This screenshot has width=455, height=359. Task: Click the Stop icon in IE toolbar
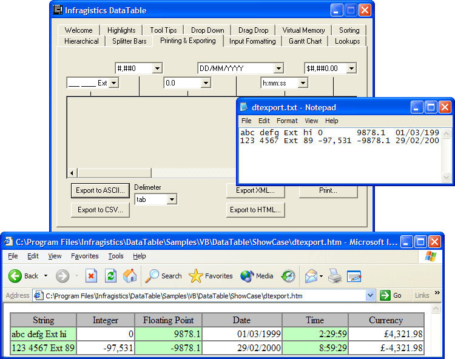click(x=91, y=276)
